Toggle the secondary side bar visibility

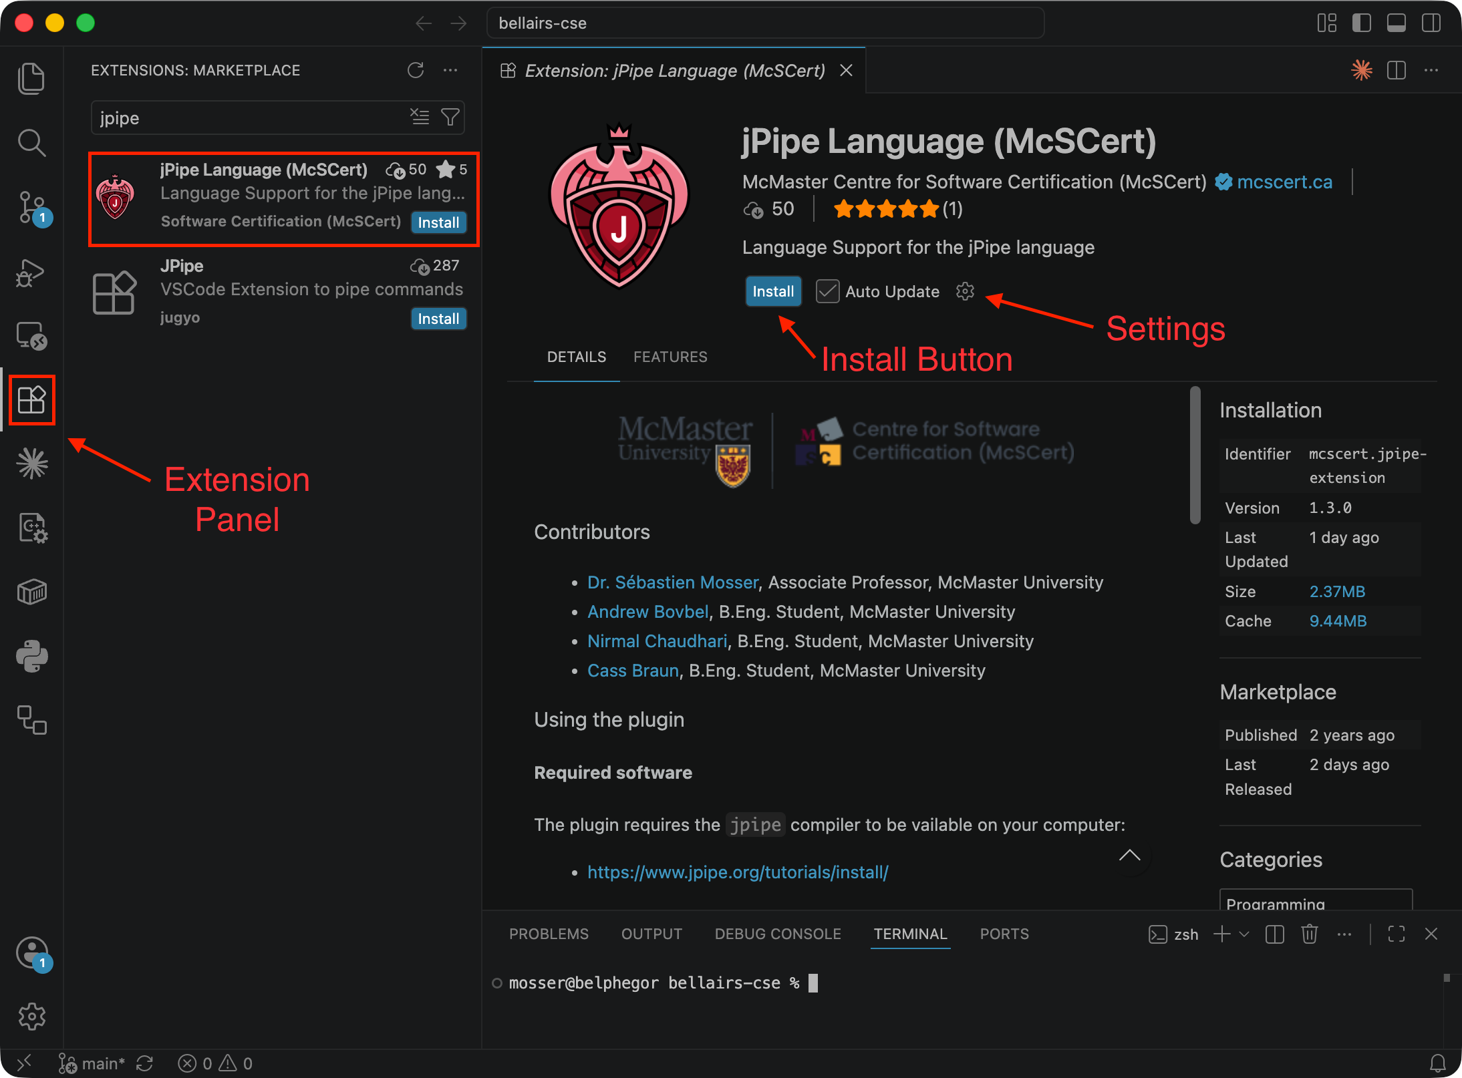pyautogui.click(x=1431, y=23)
